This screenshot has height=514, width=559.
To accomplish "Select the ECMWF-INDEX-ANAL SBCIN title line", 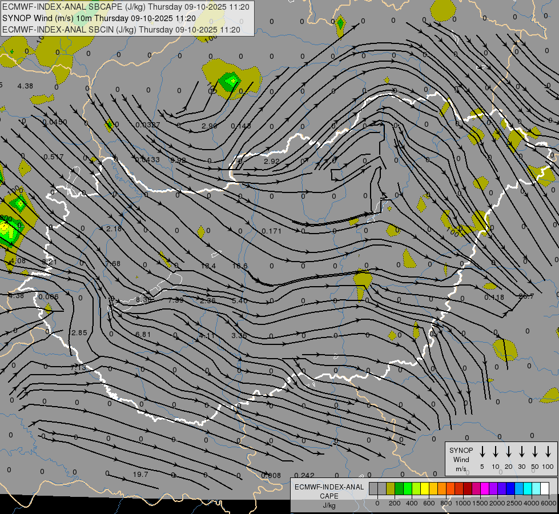I will click(x=121, y=30).
